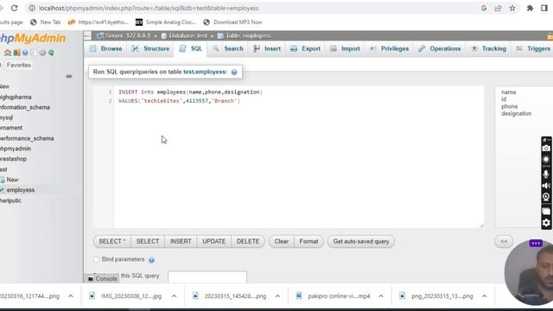
Task: Open menu arrow for pakipro mp4 download
Action: (x=381, y=296)
